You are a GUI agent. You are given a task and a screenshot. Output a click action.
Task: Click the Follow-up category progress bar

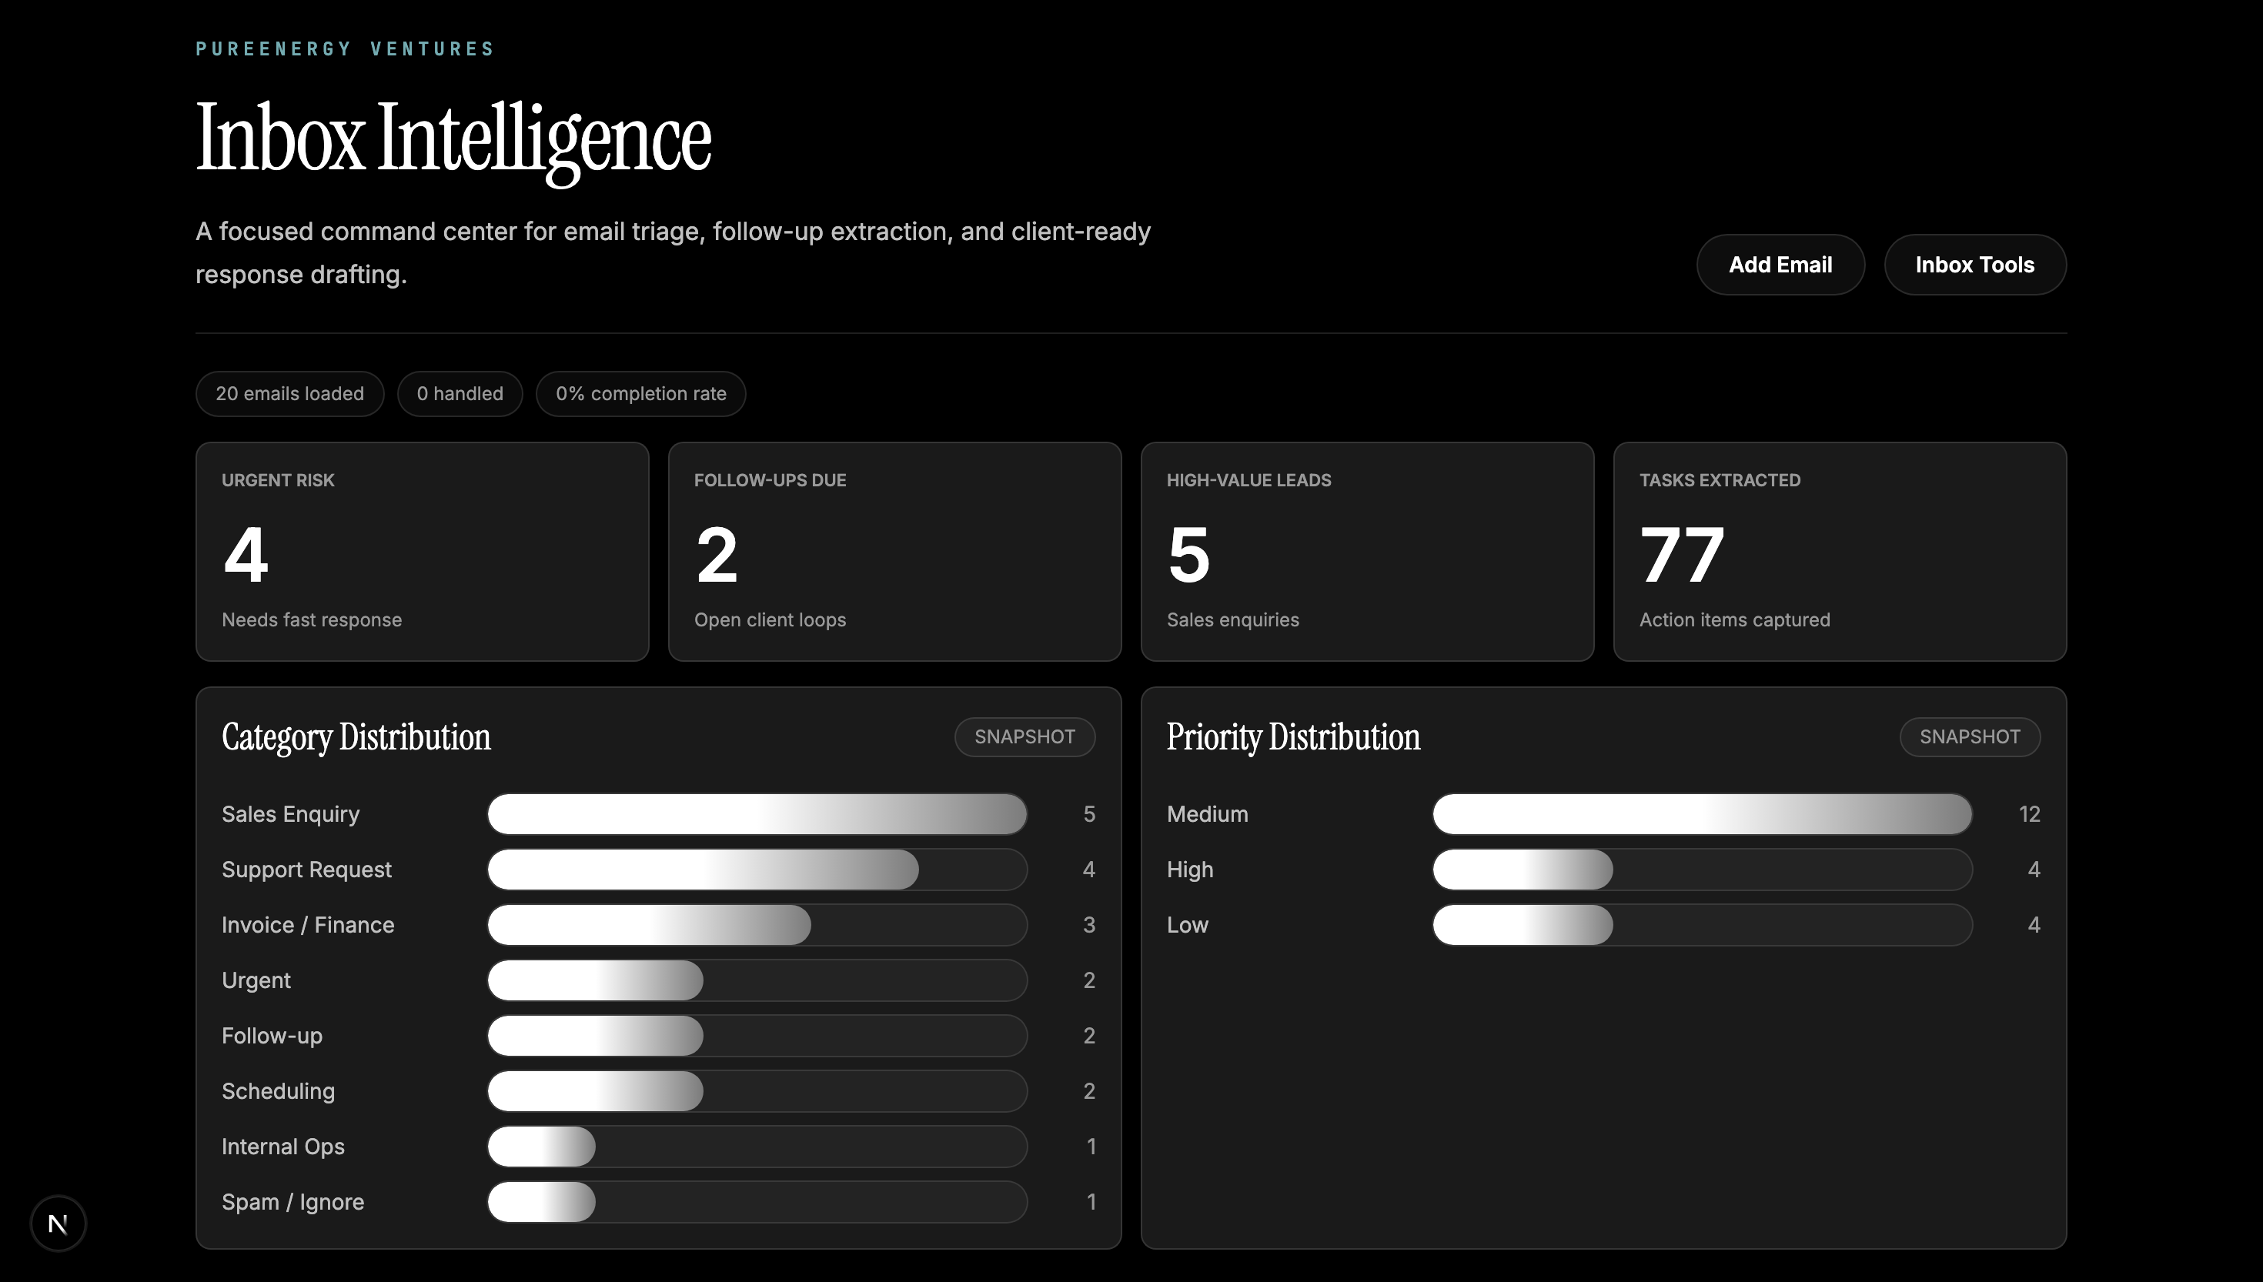click(757, 1037)
